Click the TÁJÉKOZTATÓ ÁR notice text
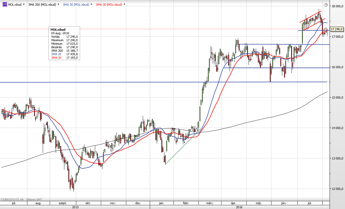This screenshot has width=345, height=209. [12, 199]
